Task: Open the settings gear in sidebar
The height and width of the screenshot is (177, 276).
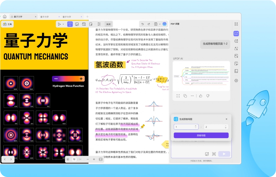Action: tap(236, 81)
